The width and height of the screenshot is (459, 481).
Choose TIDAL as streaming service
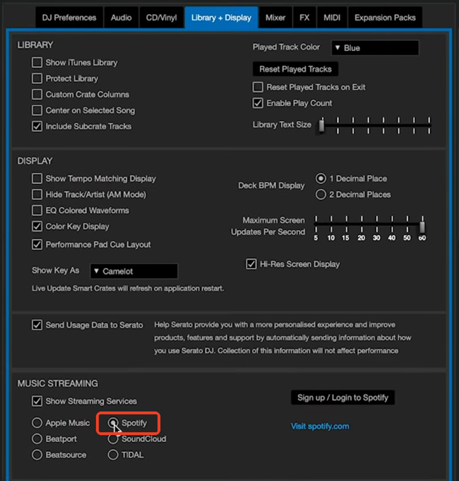click(113, 455)
